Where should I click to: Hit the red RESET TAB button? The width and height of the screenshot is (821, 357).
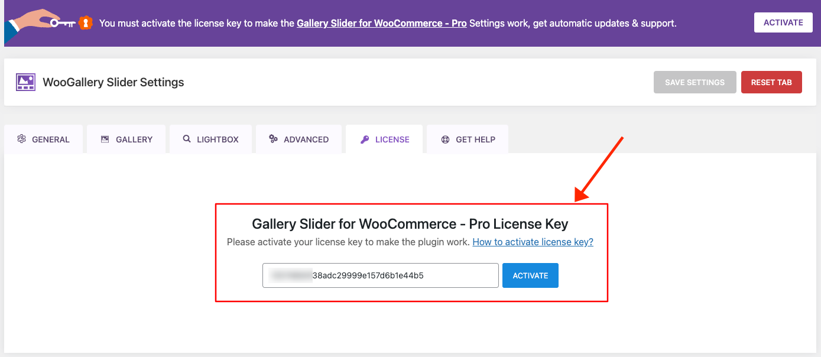(x=771, y=82)
